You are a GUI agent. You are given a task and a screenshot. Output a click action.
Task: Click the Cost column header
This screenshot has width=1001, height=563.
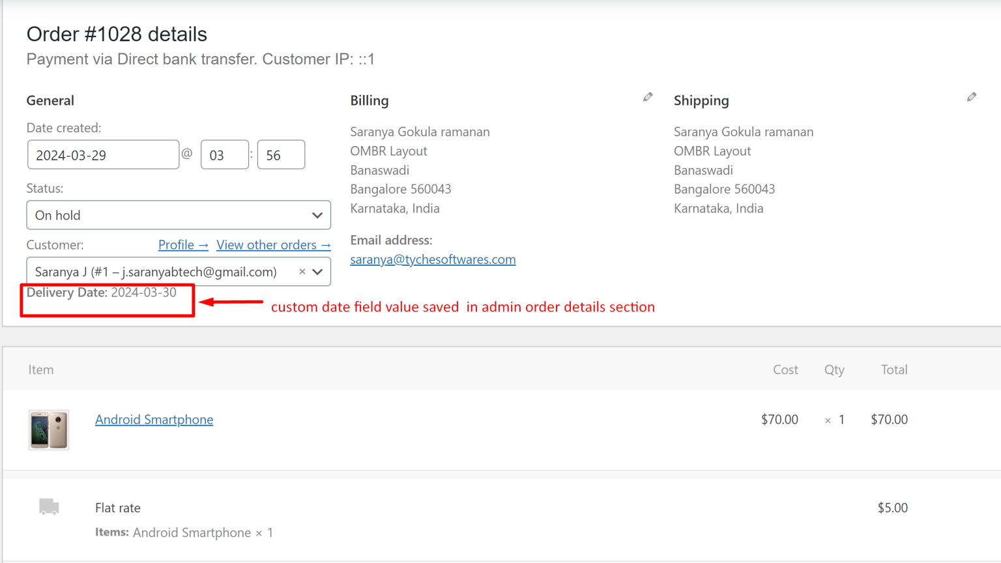click(785, 369)
